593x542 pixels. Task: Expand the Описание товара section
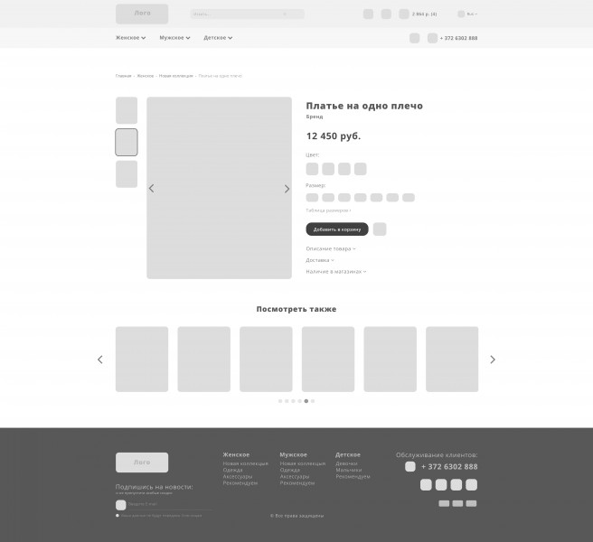[x=331, y=248]
